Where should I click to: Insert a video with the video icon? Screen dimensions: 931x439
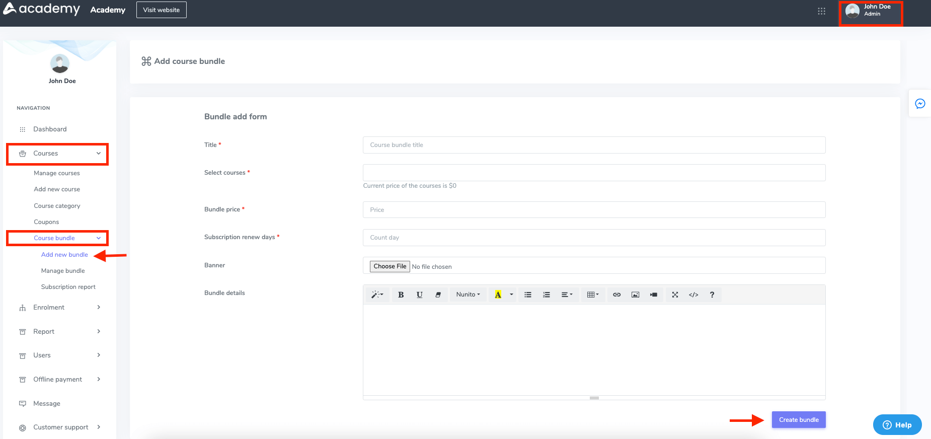[653, 295]
